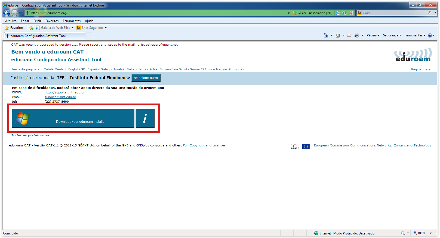The height and width of the screenshot is (238, 440).
Task: Open the Exibir menu
Action: coord(37,21)
